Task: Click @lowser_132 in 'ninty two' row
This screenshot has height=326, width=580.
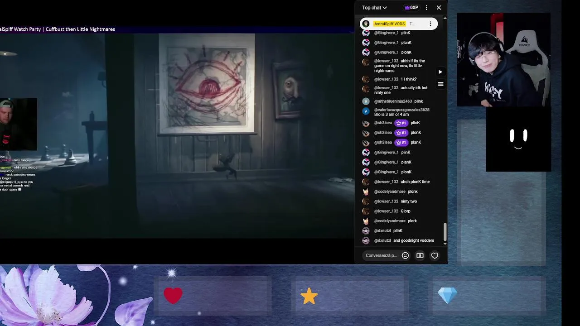Action: [x=386, y=201]
